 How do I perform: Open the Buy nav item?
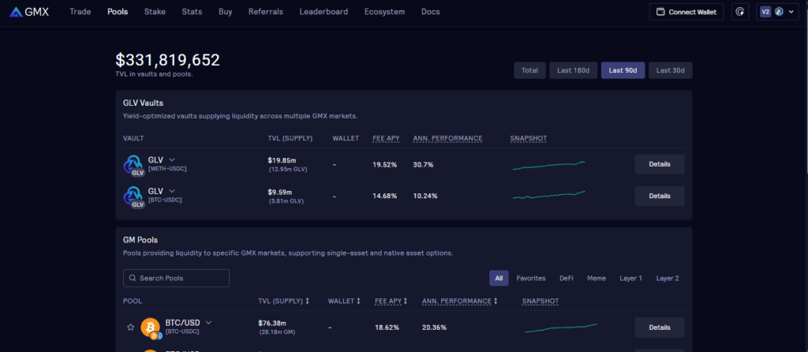pos(225,12)
